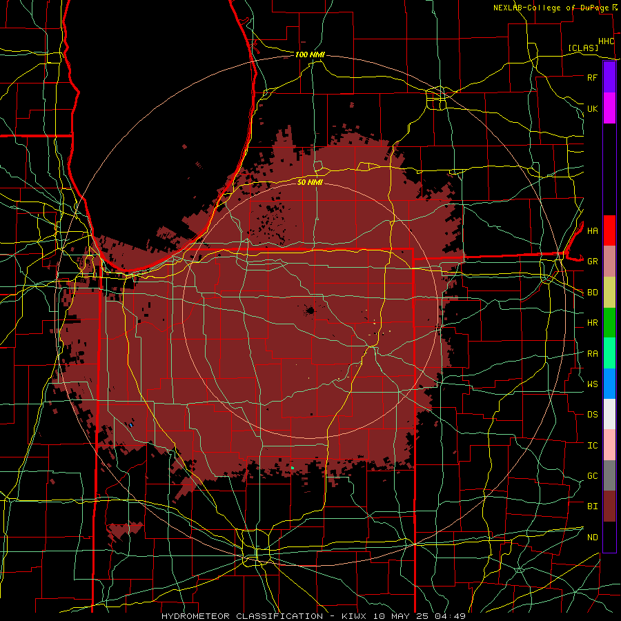Click the 'RF' legend label
This screenshot has height=621, width=621.
pos(592,77)
